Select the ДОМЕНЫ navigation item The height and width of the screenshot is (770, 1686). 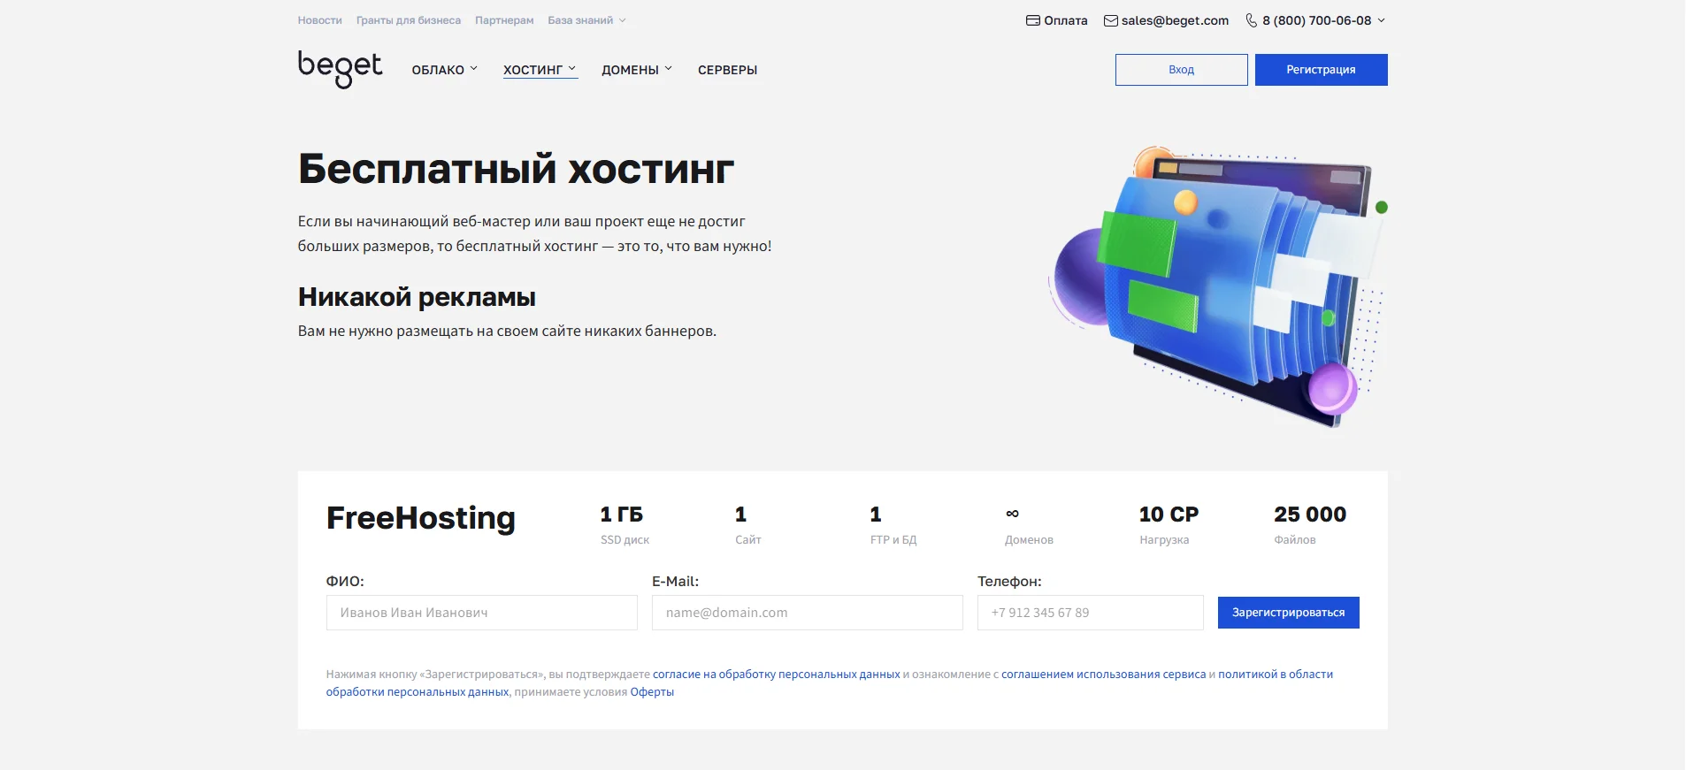[630, 70]
